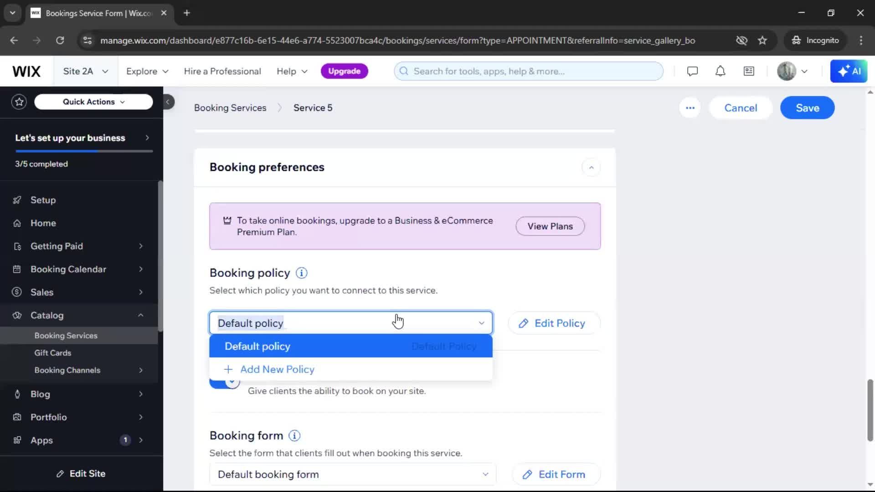Collapse the sidebar with arrow handle

point(168,102)
